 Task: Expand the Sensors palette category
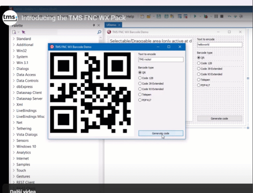(x=14, y=140)
